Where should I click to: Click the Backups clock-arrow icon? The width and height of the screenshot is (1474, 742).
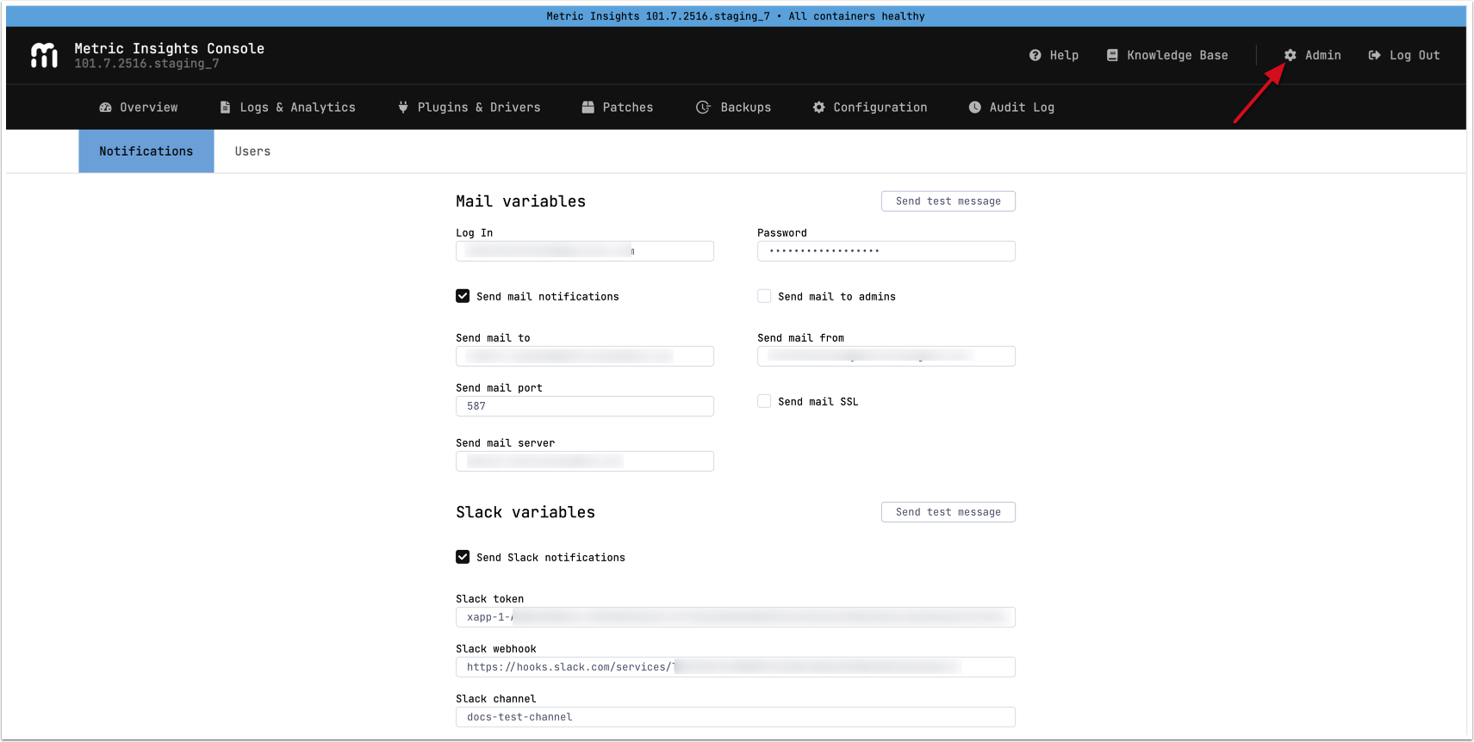point(703,108)
